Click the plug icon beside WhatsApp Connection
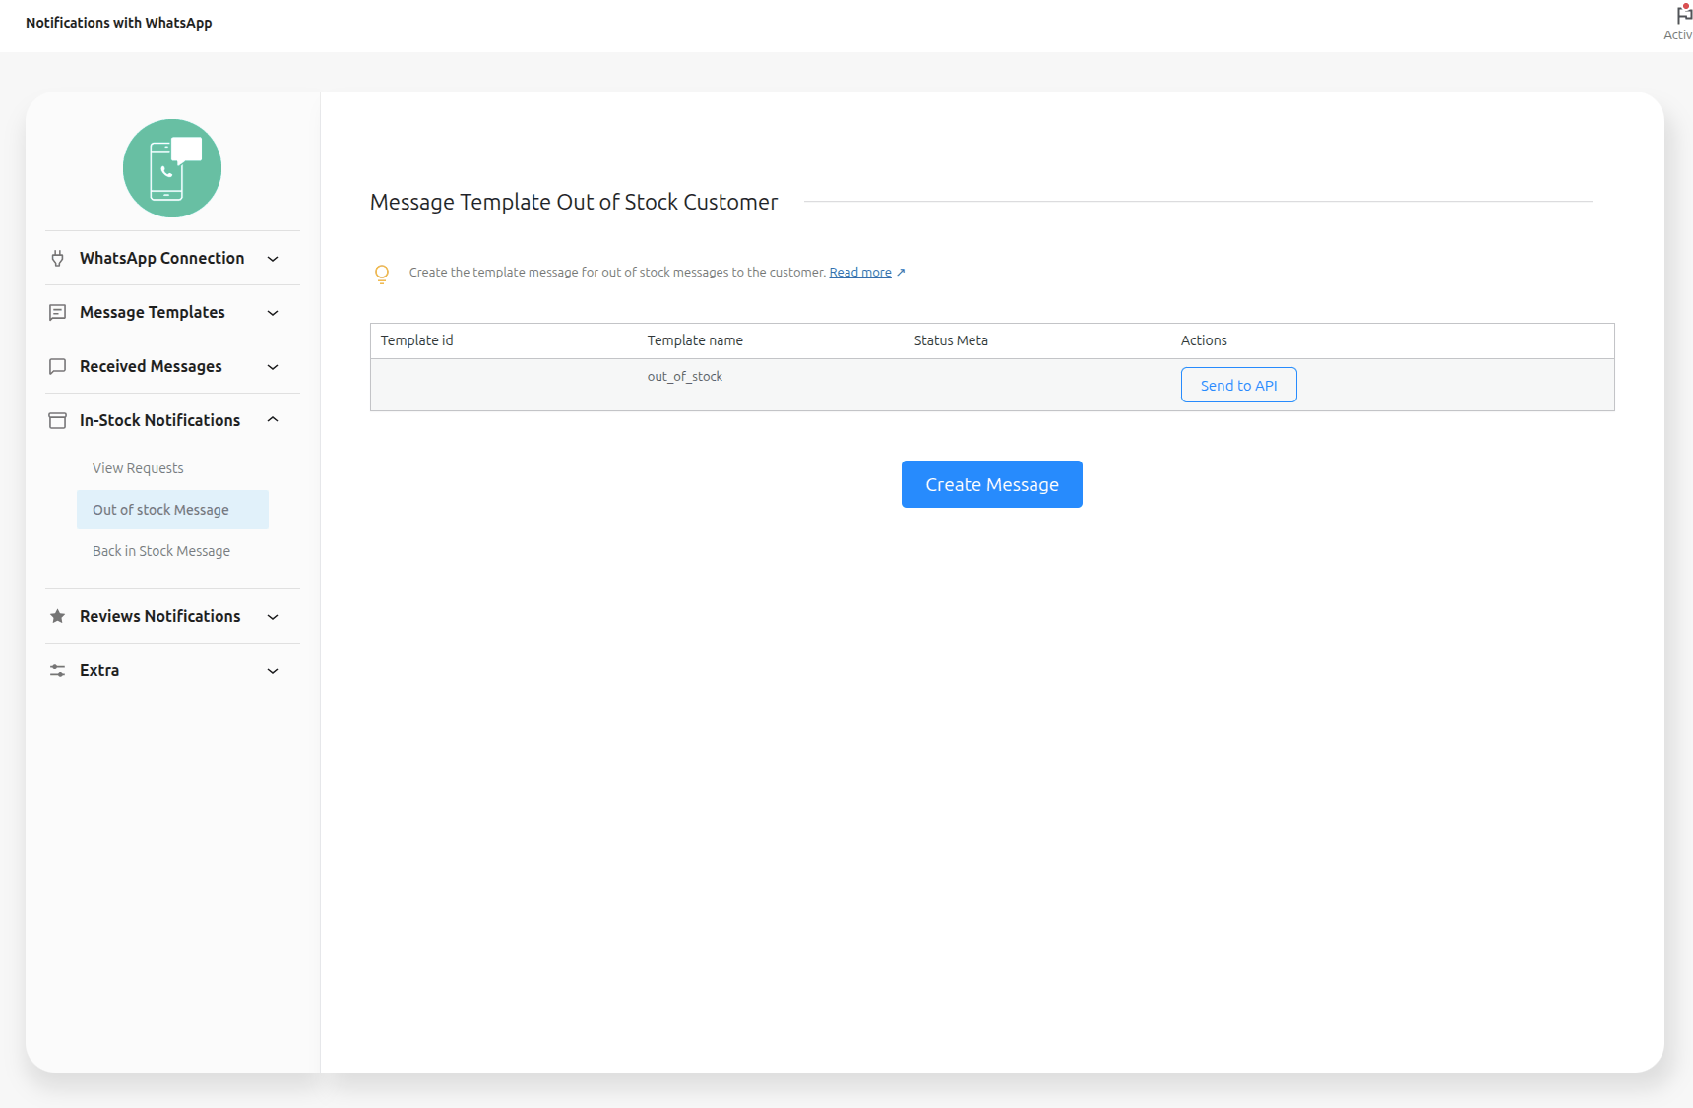 coord(58,259)
